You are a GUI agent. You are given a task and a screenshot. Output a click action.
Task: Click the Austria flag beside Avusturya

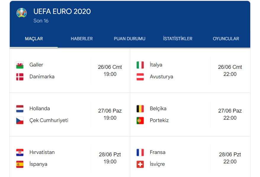coord(140,77)
